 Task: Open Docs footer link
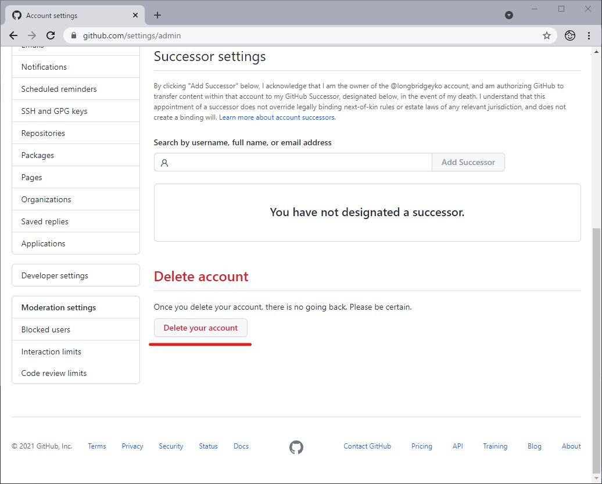[241, 446]
